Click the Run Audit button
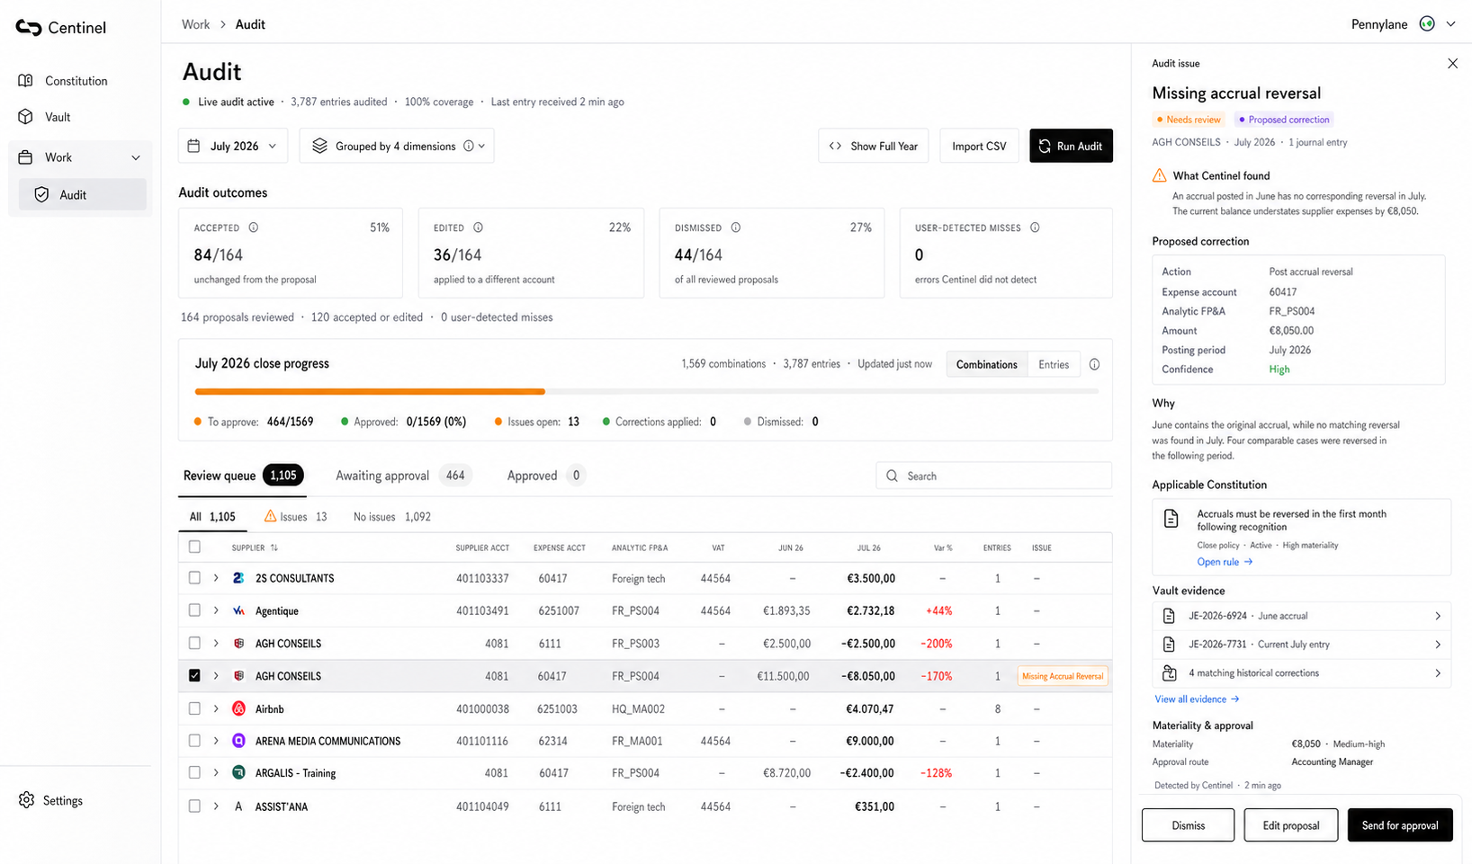Image resolution: width=1472 pixels, height=864 pixels. pyautogui.click(x=1071, y=146)
